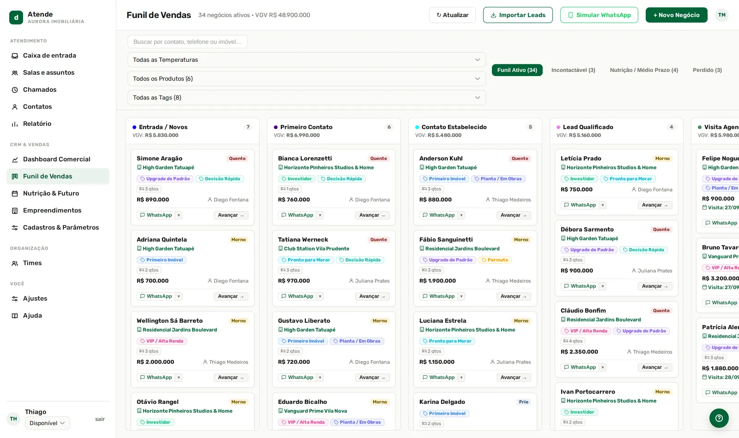
Task: Open Relatório bar chart icon
Action: coord(15,124)
